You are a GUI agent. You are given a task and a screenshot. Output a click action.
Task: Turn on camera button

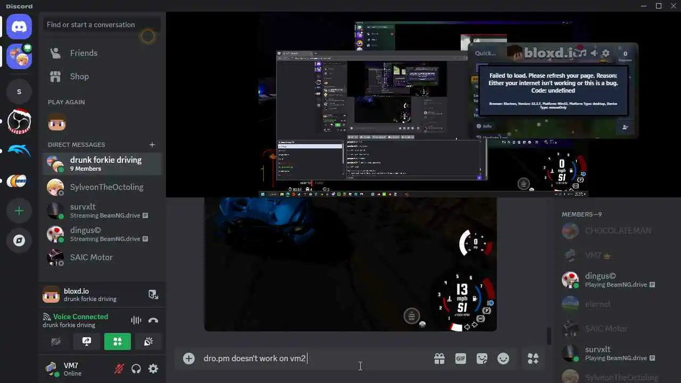pos(56,342)
